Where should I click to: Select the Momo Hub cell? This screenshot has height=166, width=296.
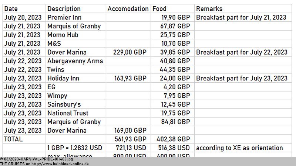[76, 35]
